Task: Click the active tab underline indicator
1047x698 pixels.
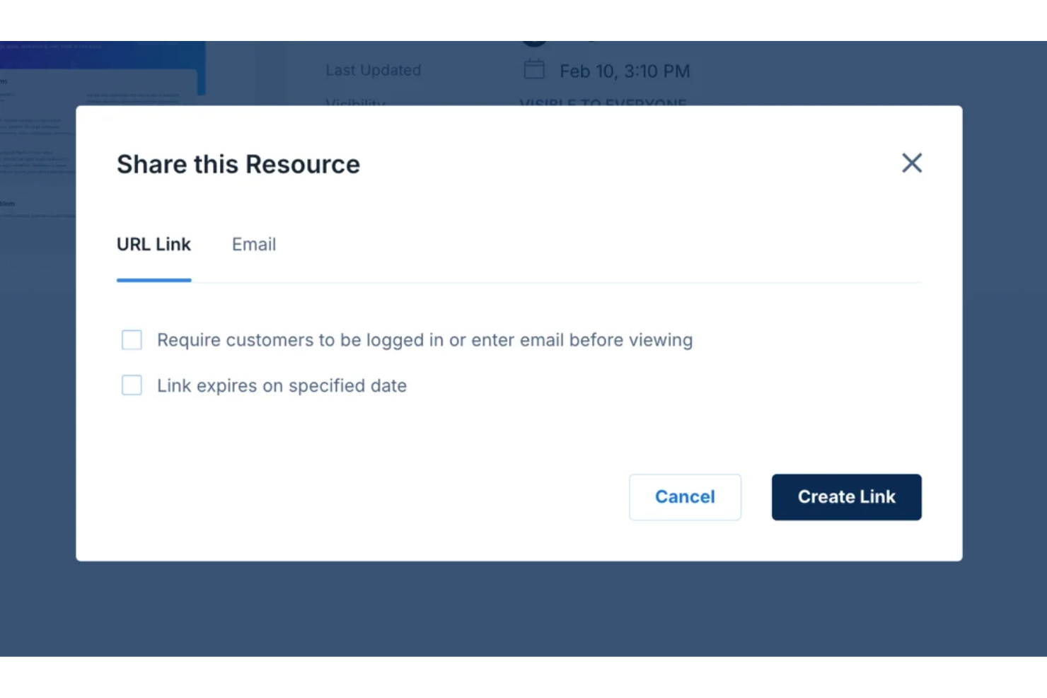Action: (154, 281)
